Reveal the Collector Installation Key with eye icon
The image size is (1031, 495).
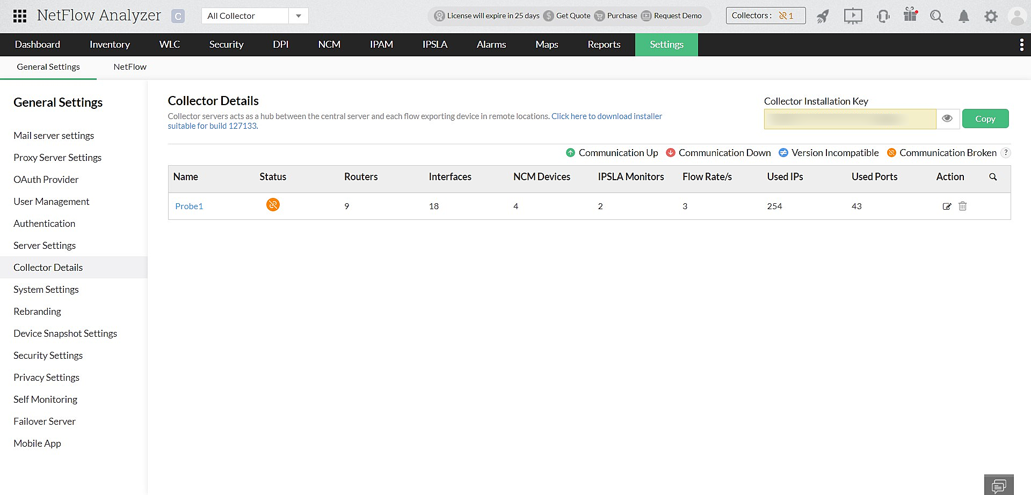coord(948,119)
